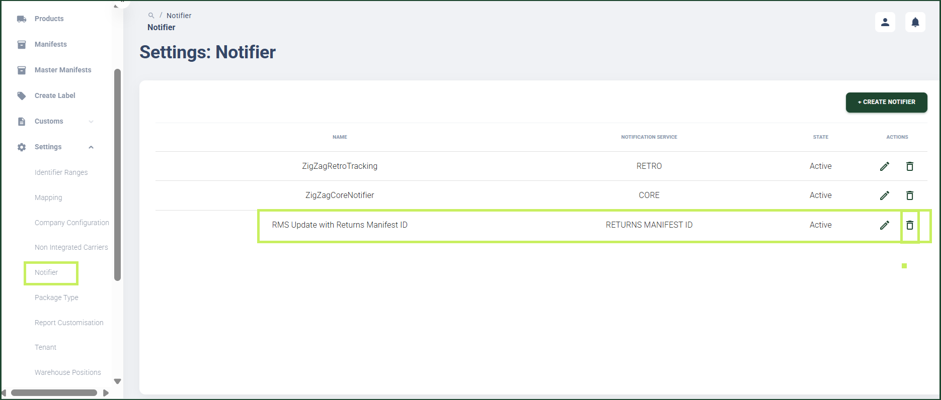
Task: Click the horizontal scrollbar right arrow
Action: 106,393
